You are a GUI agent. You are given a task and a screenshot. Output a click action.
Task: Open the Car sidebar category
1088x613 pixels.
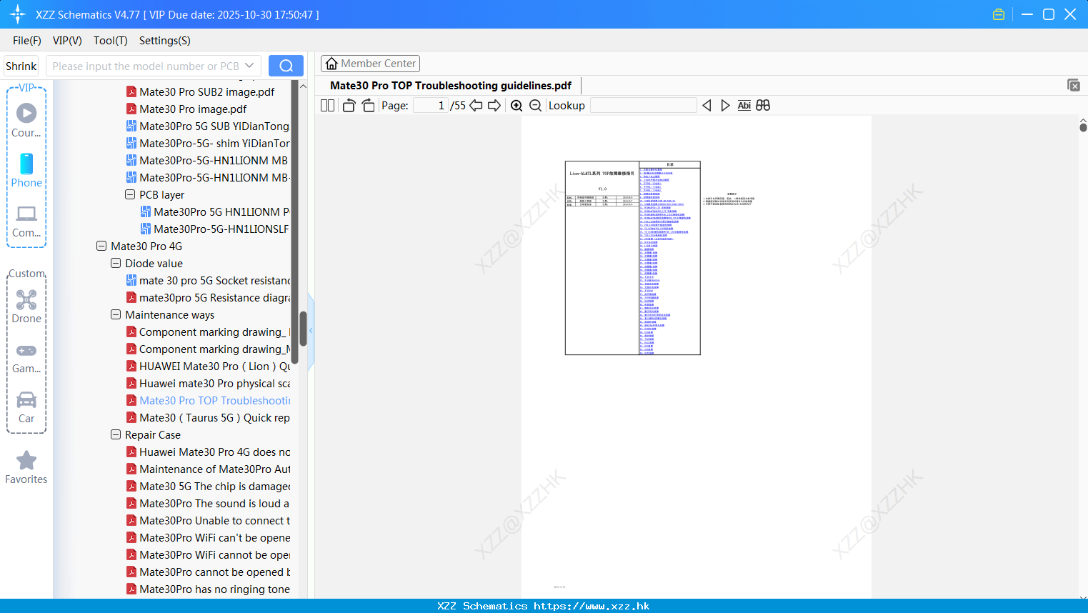click(x=26, y=407)
